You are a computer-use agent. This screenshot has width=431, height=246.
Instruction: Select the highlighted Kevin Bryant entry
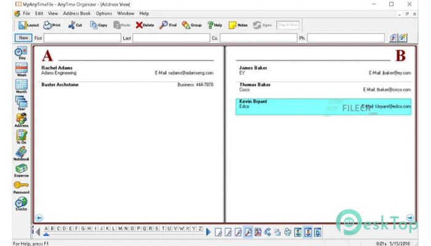(323, 107)
